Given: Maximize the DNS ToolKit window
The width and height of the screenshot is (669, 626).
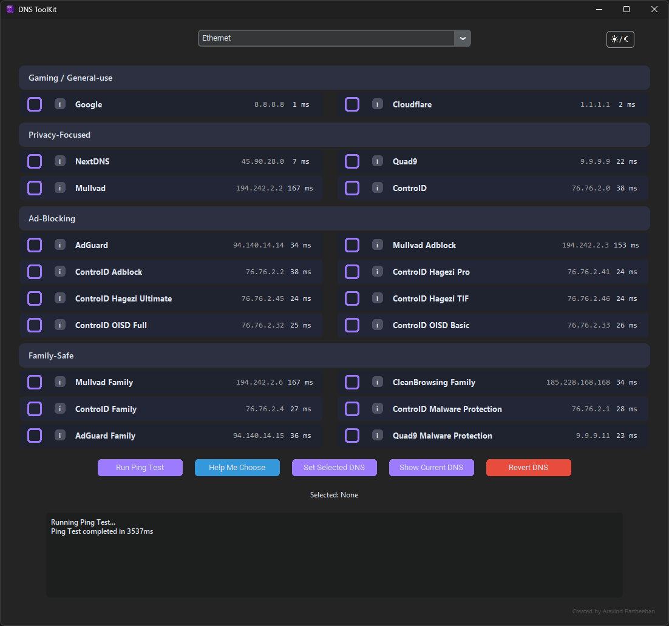Looking at the screenshot, I should coord(627,9).
